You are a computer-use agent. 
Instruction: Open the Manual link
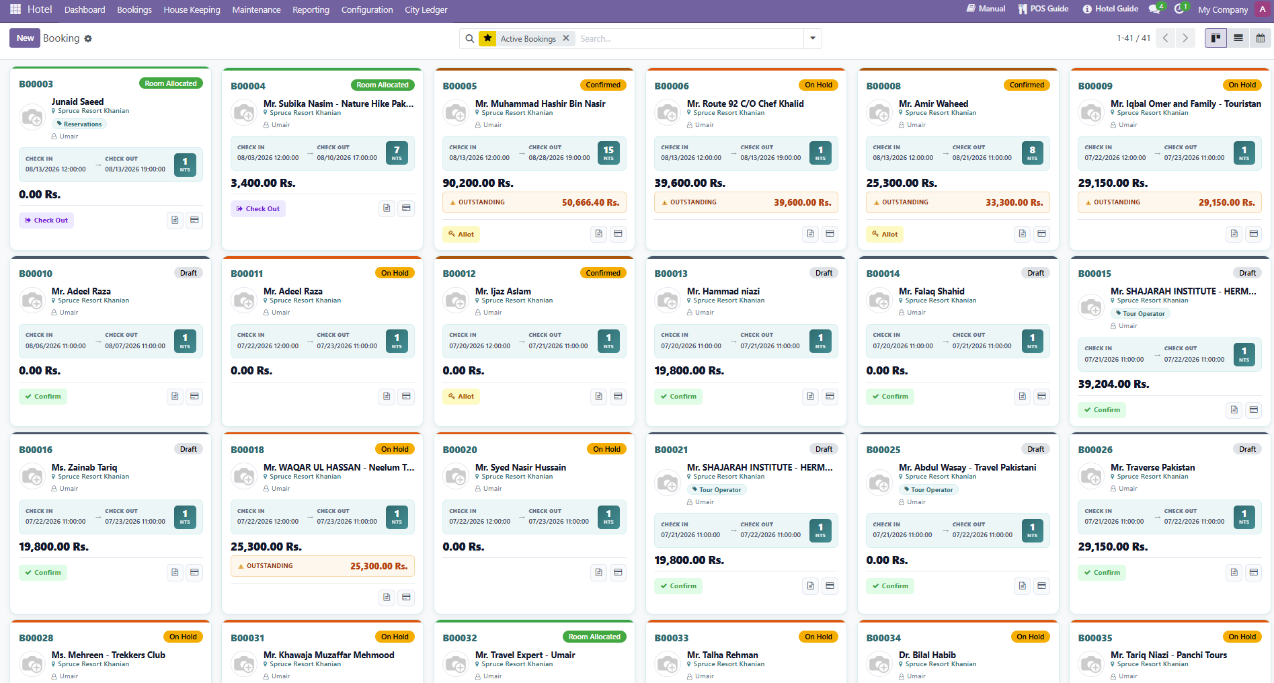tap(986, 9)
